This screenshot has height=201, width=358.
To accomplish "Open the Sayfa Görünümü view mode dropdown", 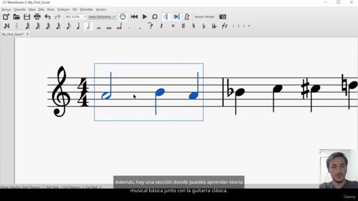I will (x=102, y=17).
